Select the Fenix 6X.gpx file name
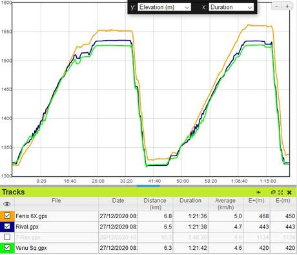This screenshot has height=255, width=297. (32, 216)
